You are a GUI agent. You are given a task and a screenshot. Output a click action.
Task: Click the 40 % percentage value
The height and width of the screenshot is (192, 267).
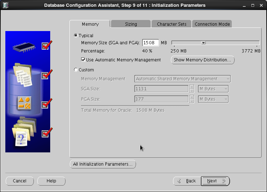pyautogui.click(x=147, y=51)
